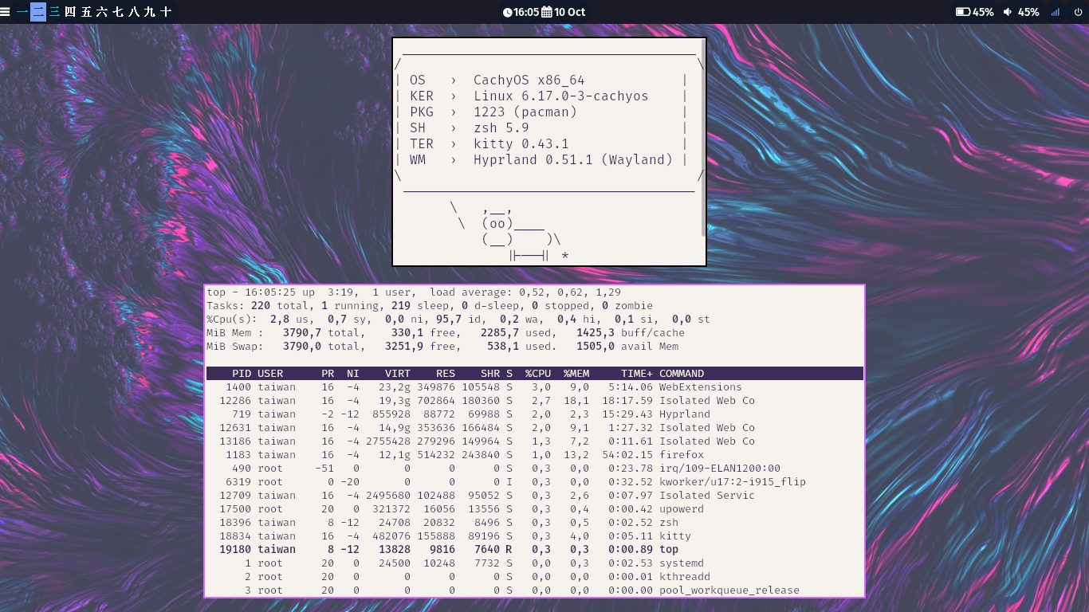Click the highlighted top process row

point(534,550)
